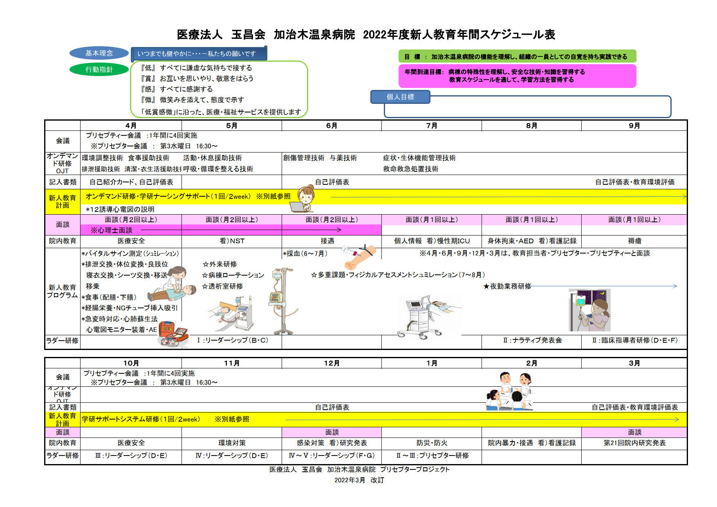This screenshot has width=717, height=507.
Task: Click the empty 個人目標 entry box
Action: point(527,107)
